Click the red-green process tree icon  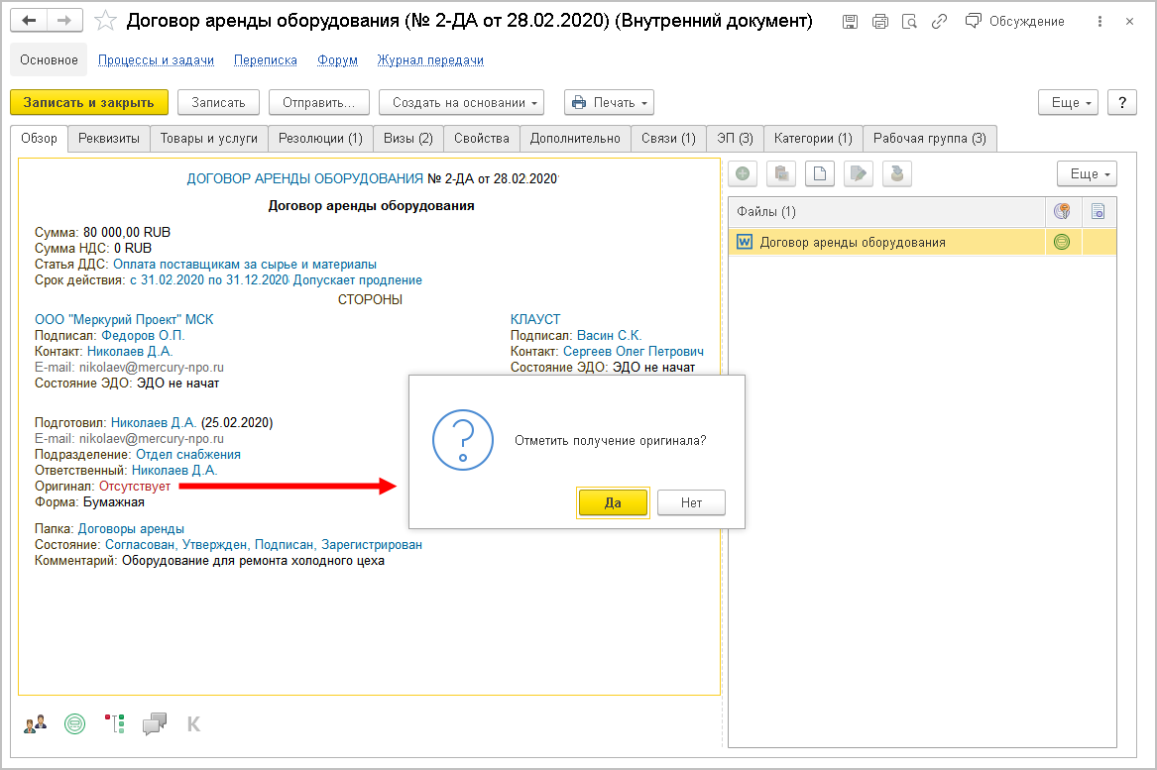point(114,724)
